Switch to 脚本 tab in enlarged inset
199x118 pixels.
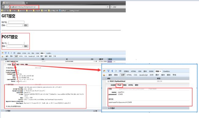point(145,71)
